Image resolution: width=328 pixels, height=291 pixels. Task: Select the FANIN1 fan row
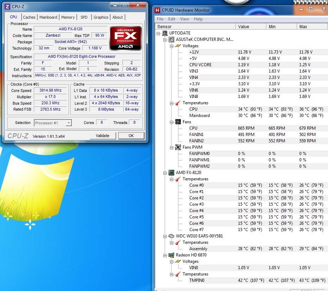click(x=258, y=135)
